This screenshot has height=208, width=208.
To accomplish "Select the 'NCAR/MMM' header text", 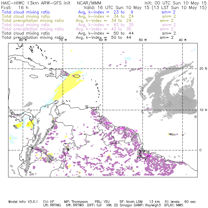I will 89,3.
